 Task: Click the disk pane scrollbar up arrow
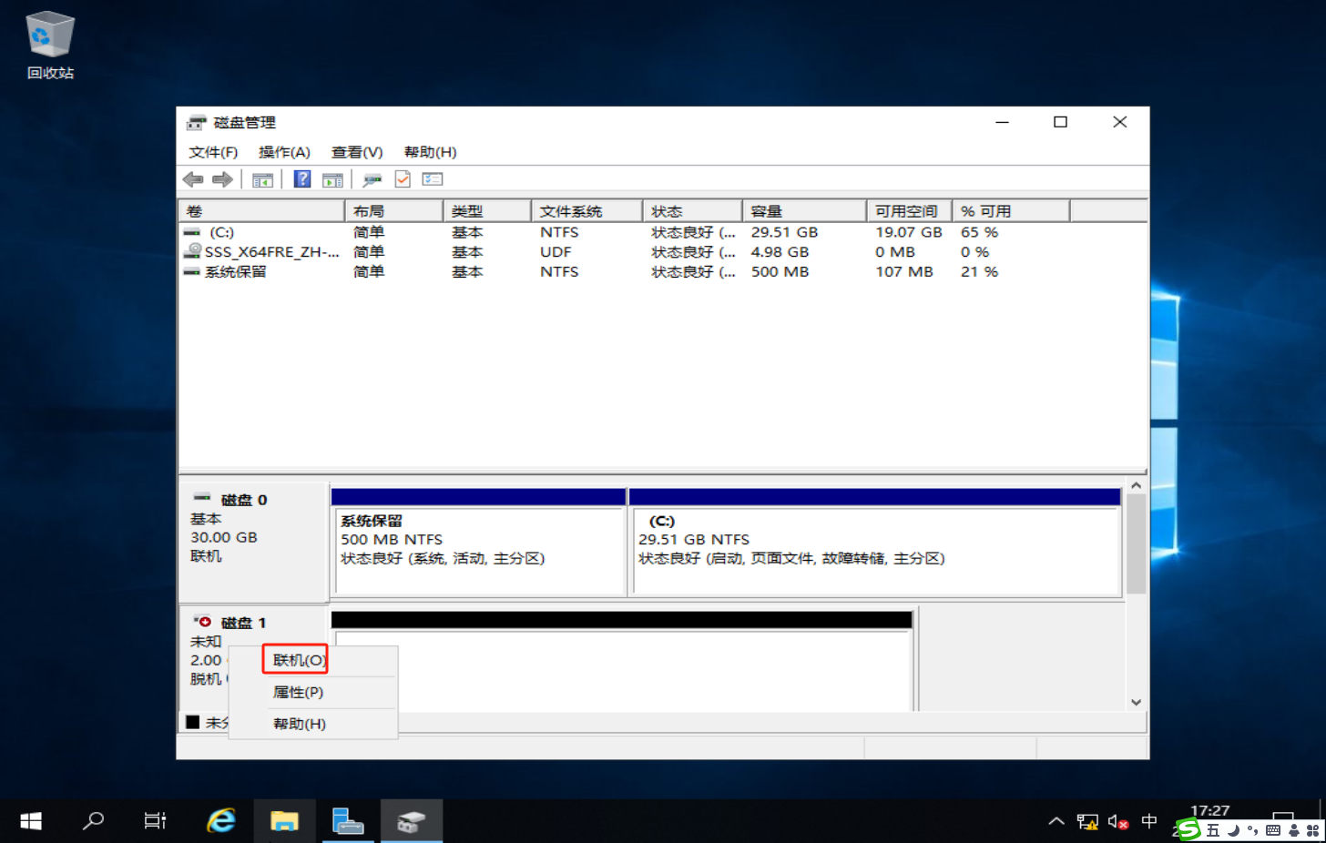(x=1136, y=486)
